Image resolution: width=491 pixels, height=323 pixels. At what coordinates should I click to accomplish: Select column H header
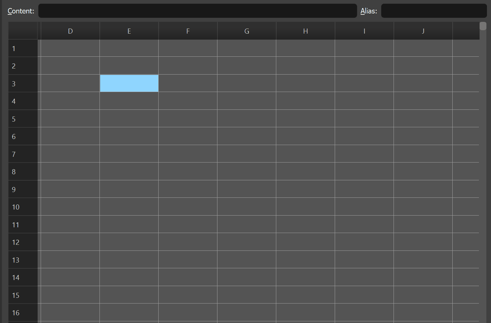pyautogui.click(x=305, y=31)
